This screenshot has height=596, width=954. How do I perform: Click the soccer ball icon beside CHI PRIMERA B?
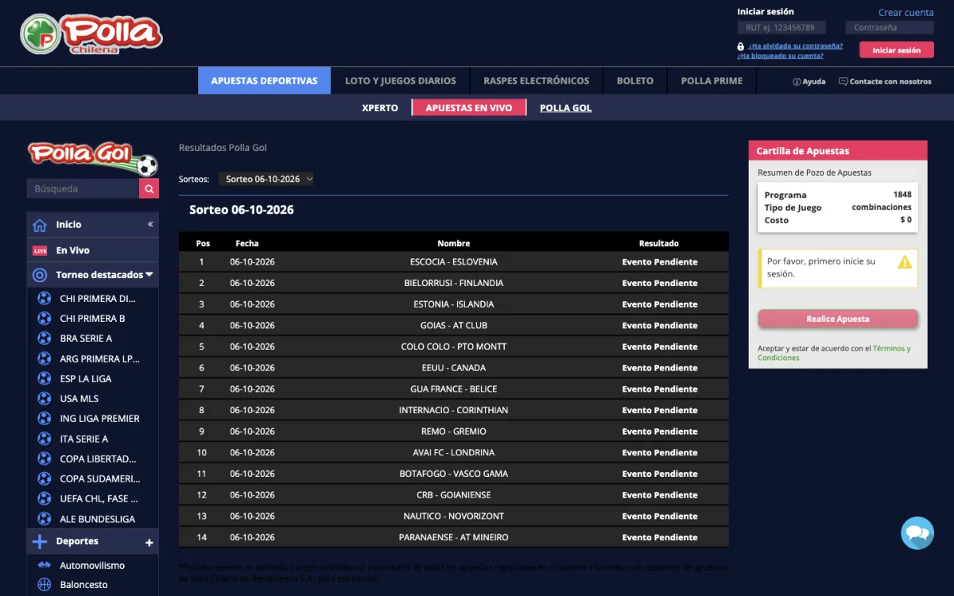45,319
